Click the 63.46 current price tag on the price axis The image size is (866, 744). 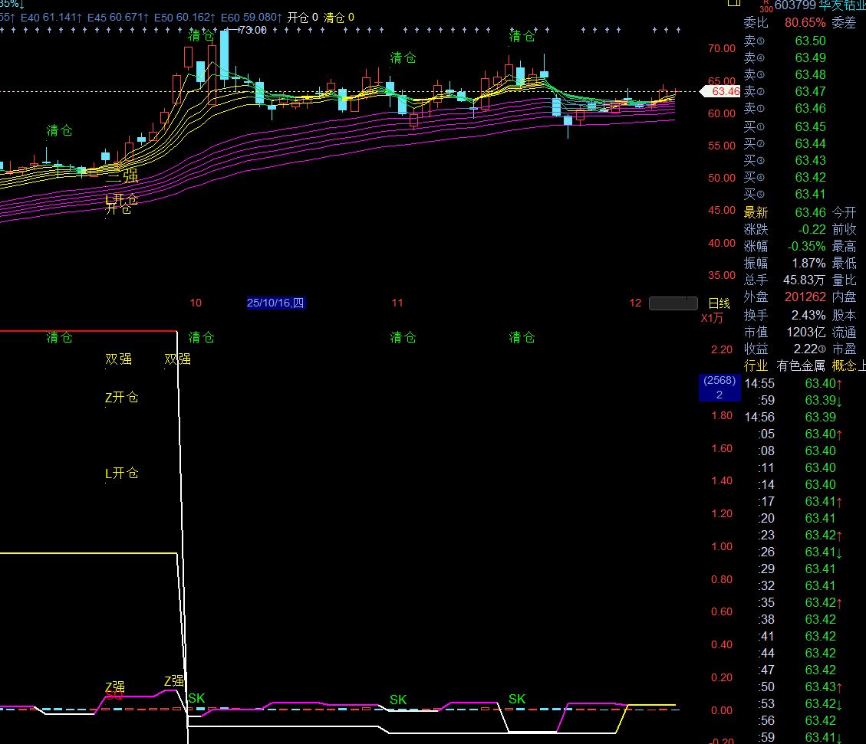(x=720, y=91)
